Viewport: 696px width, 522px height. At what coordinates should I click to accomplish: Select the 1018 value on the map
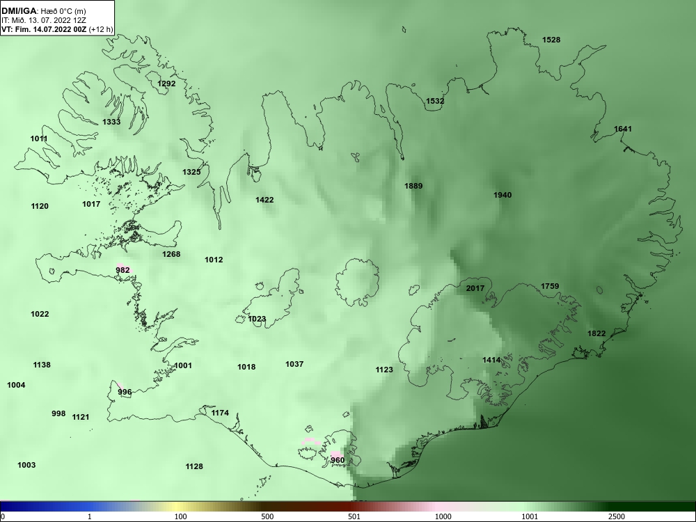(246, 367)
